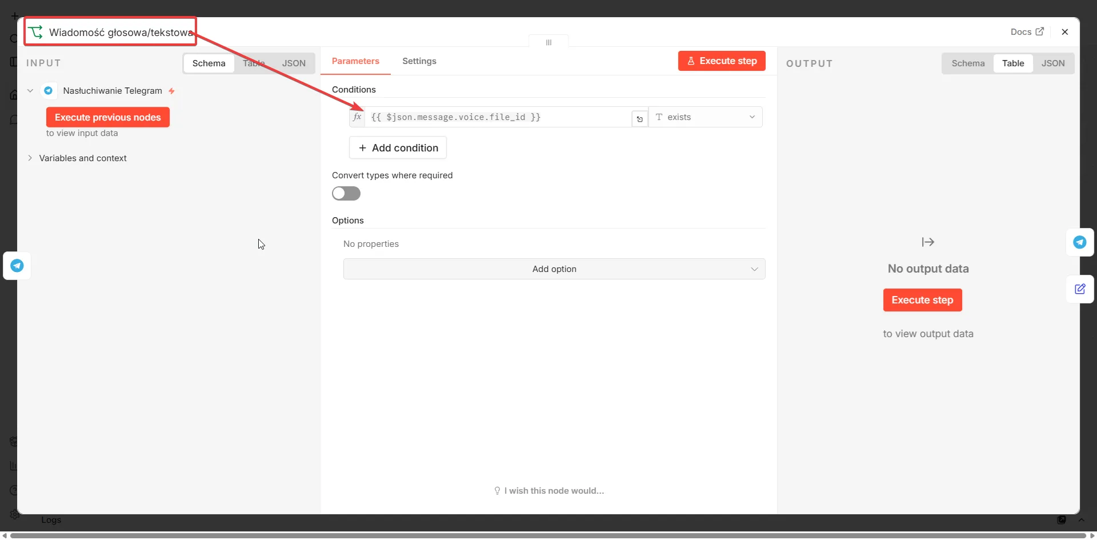Viewport: 1097px width, 540px height.
Task: Switch the output view to Table
Action: click(x=1013, y=63)
